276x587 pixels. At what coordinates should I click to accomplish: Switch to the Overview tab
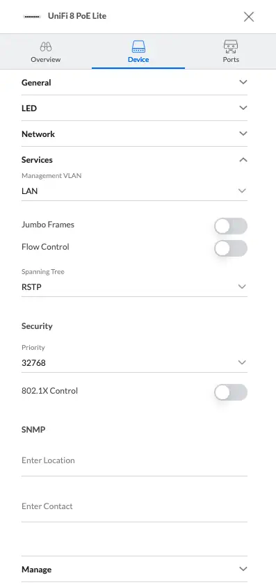46,51
